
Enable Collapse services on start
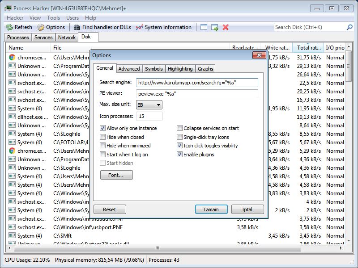pos(180,128)
